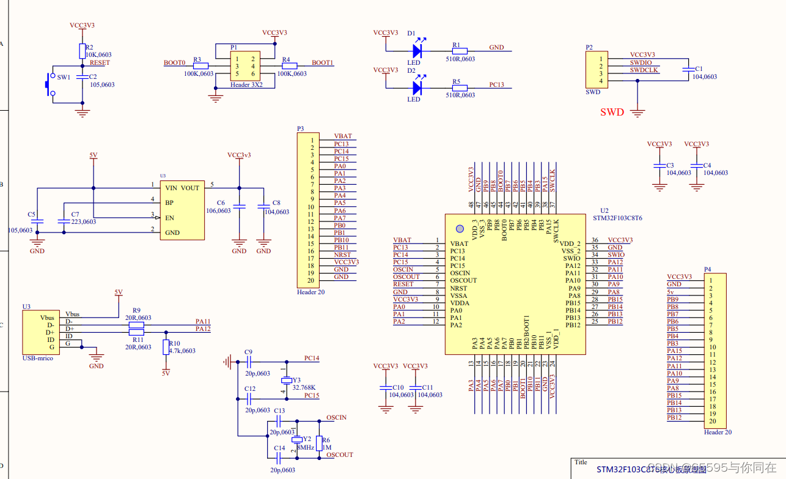Click the RESET net label below R2
The width and height of the screenshot is (786, 479).
(100, 62)
